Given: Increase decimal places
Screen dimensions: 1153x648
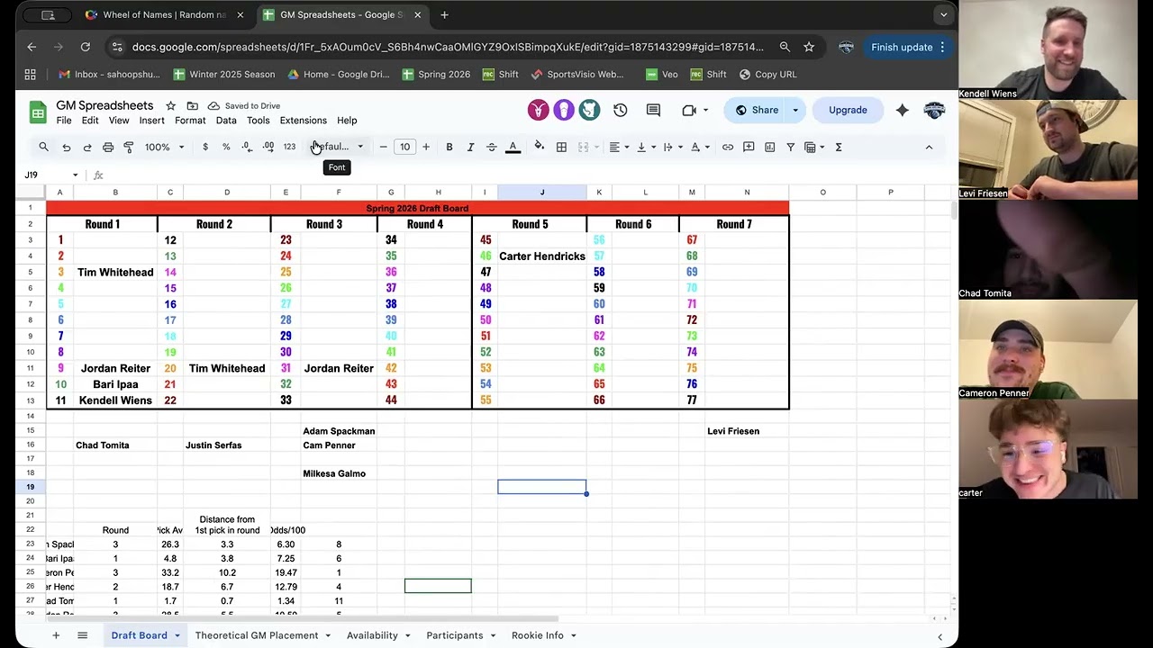Looking at the screenshot, I should (268, 147).
